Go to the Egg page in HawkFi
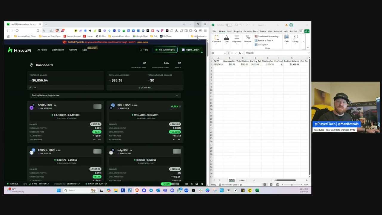The height and width of the screenshot is (215, 382). click(84, 50)
